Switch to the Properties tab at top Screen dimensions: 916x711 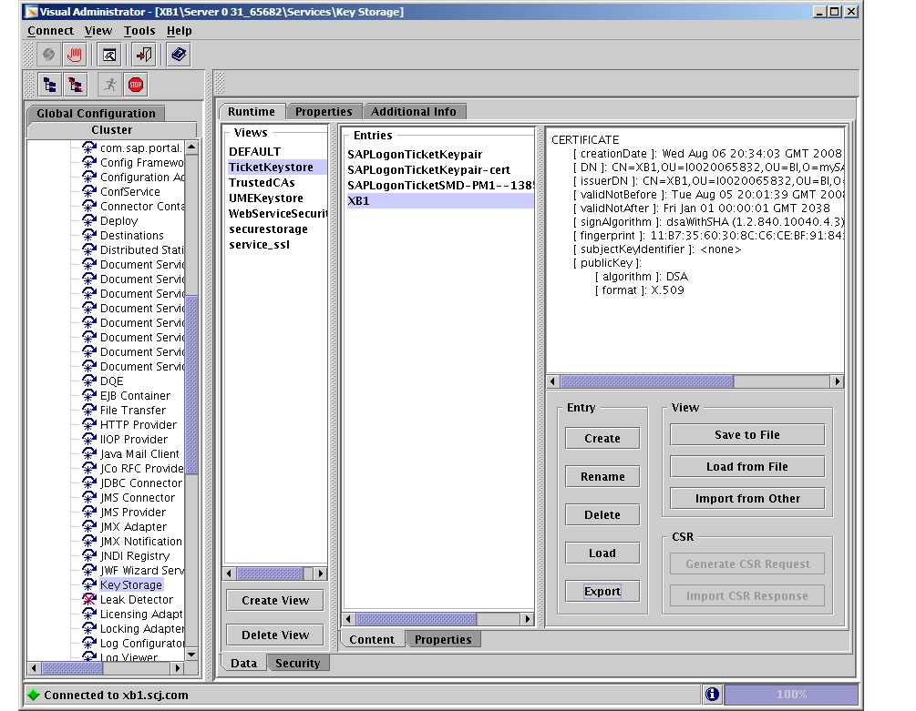324,111
